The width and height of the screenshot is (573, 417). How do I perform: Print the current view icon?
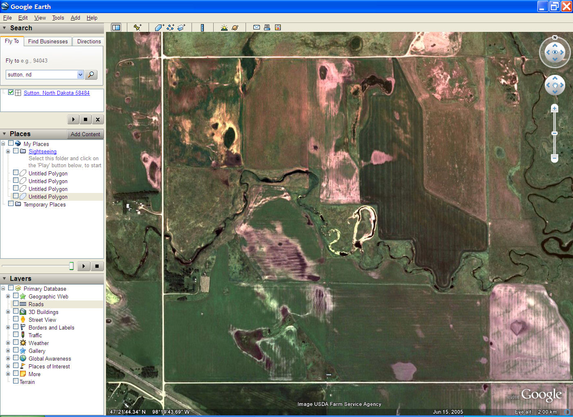pyautogui.click(x=267, y=27)
